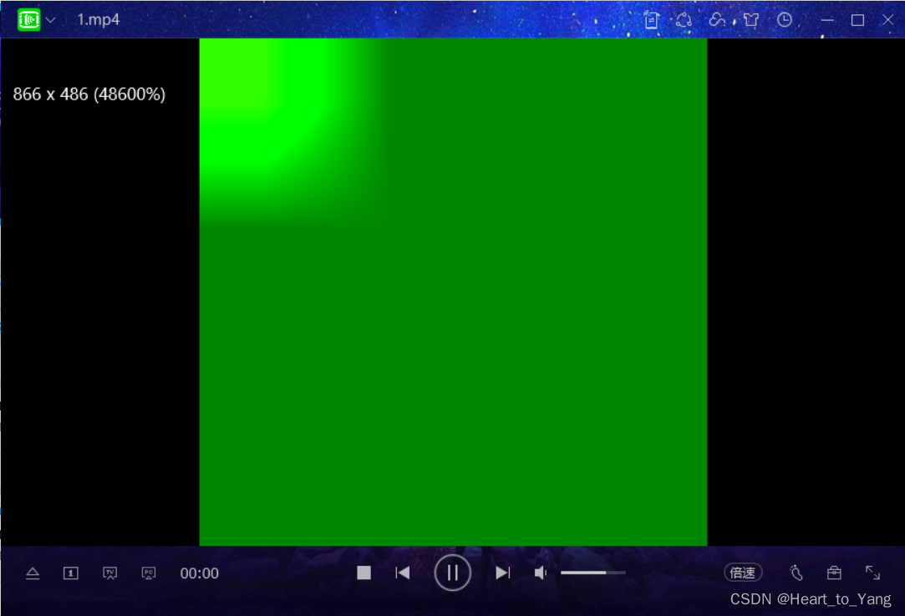Open the cloud icon in title bar
905x616 pixels.
[x=717, y=20]
